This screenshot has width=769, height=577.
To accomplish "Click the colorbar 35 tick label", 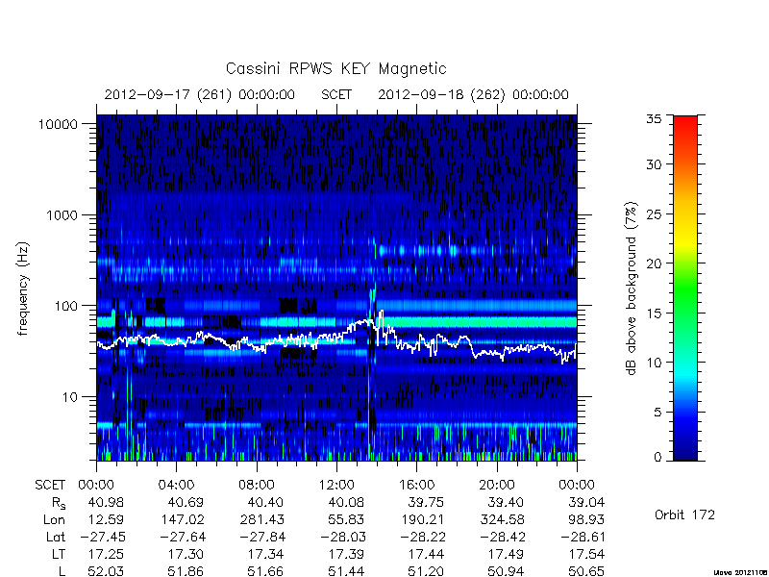I will 654,119.
